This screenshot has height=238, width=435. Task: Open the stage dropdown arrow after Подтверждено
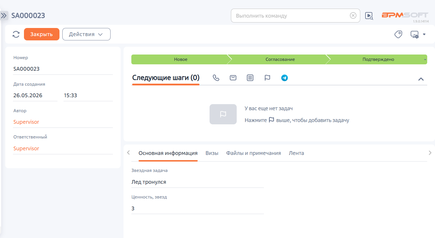[x=425, y=60]
